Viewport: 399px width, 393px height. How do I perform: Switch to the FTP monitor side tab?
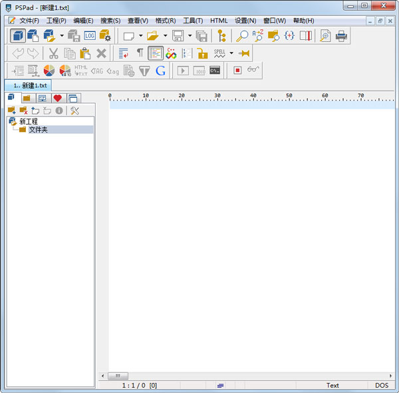pyautogui.click(x=43, y=98)
